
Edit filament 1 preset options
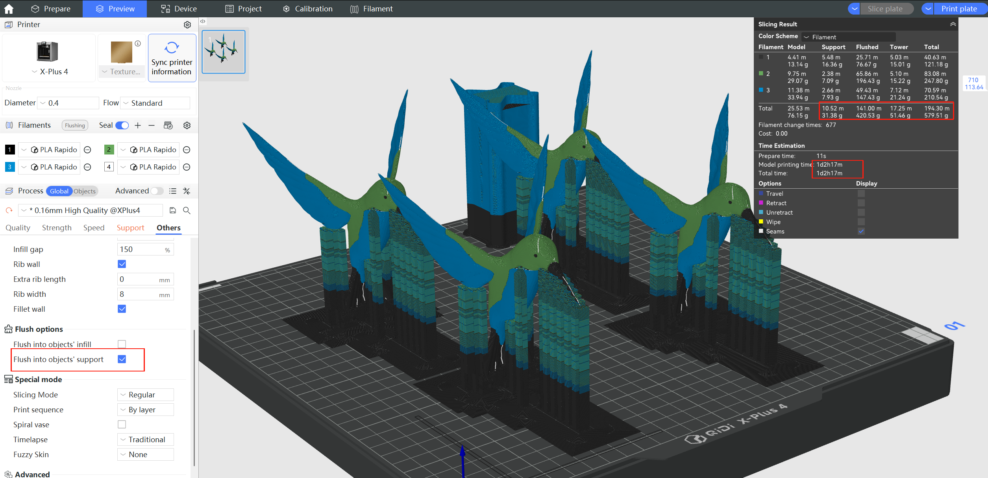click(88, 150)
